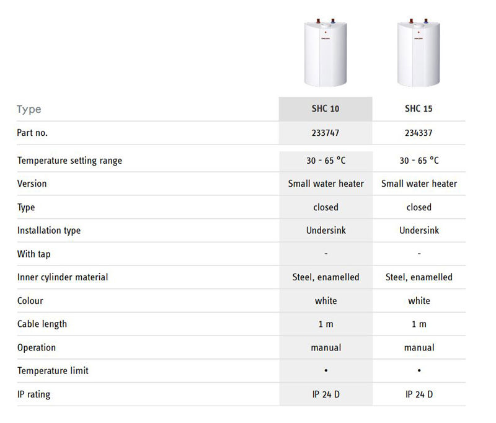This screenshot has width=496, height=423.
Task: Select the "Cable length" row label
Action: pyautogui.click(x=42, y=324)
